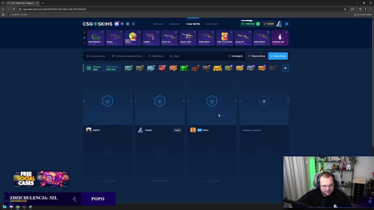Click the light blue case icon
This screenshot has width=374, height=210.
tap(151, 68)
